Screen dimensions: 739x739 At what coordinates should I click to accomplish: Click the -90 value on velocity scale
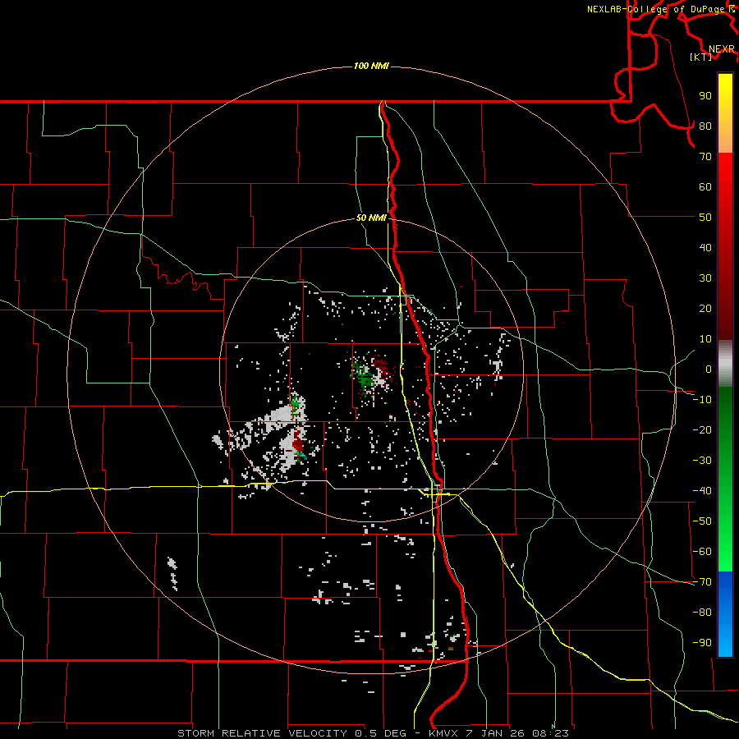(702, 643)
